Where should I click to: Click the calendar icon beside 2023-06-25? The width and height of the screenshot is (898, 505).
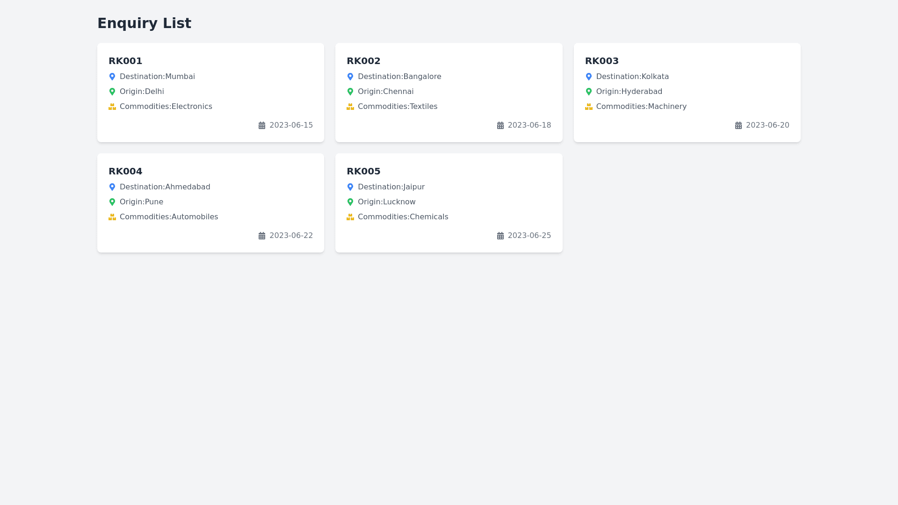tap(500, 236)
